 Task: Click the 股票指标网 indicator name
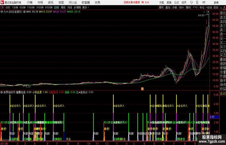(9, 92)
